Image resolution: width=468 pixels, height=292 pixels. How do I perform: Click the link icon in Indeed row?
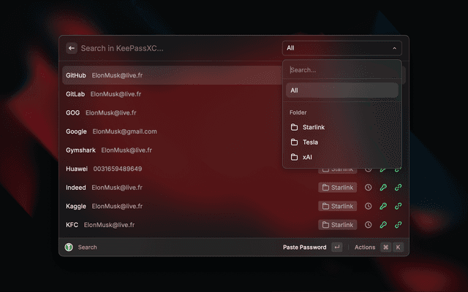(x=398, y=188)
